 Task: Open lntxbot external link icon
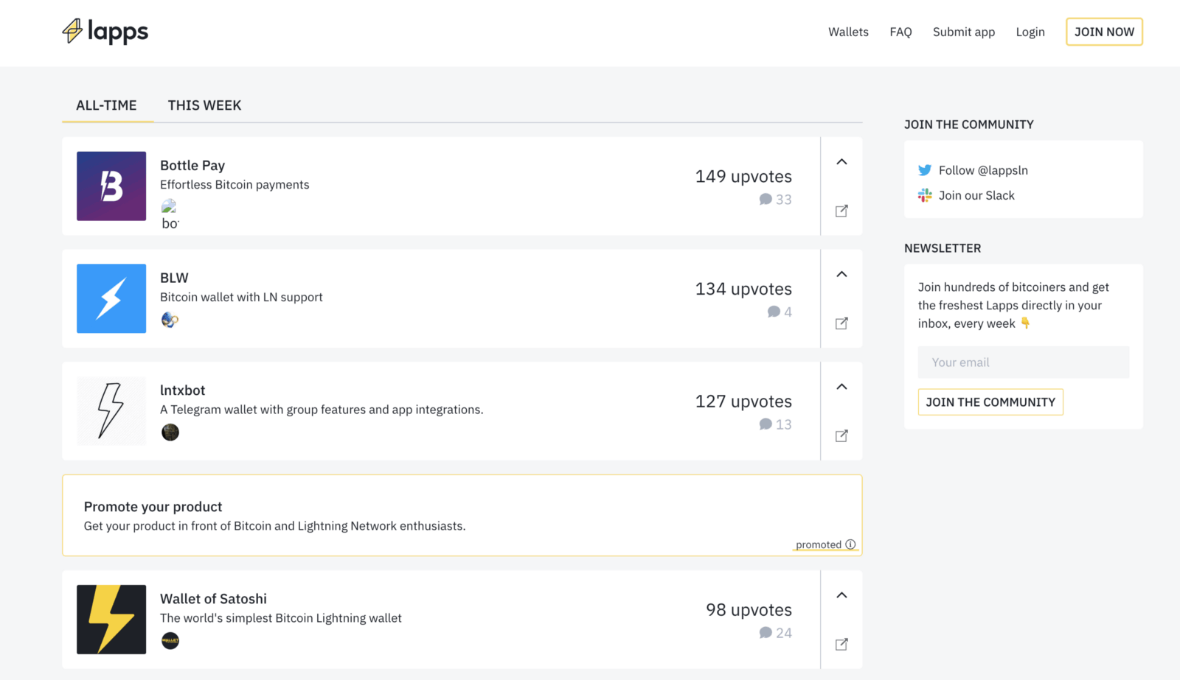pos(841,436)
